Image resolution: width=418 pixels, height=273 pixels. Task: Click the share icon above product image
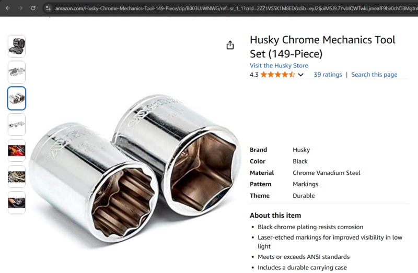click(x=230, y=45)
